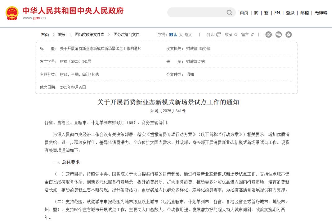Switch to English with EN
The height and width of the screenshot is (223, 332).
click(277, 13)
